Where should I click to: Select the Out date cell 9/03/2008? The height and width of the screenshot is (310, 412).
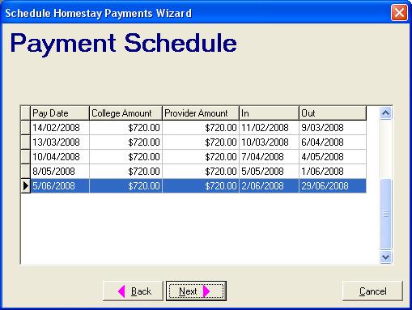(x=333, y=127)
